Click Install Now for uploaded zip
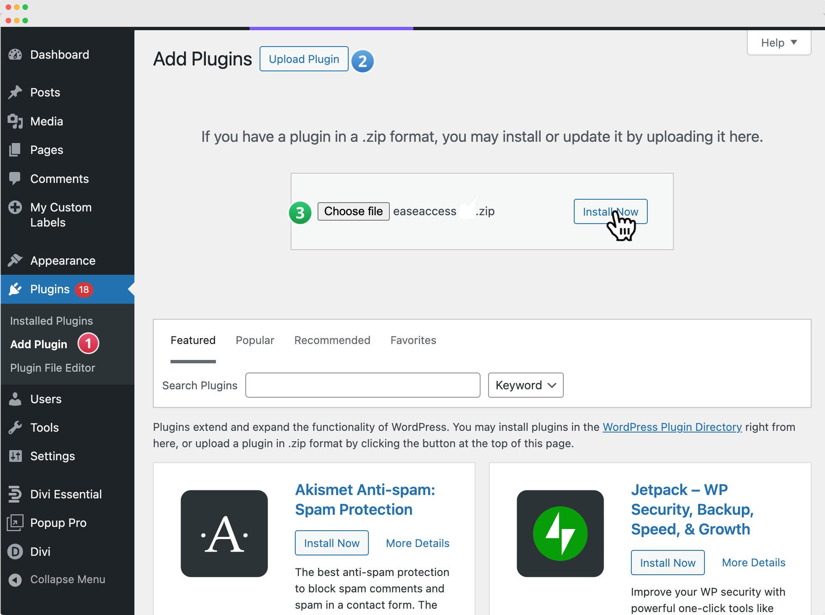 pyautogui.click(x=610, y=211)
